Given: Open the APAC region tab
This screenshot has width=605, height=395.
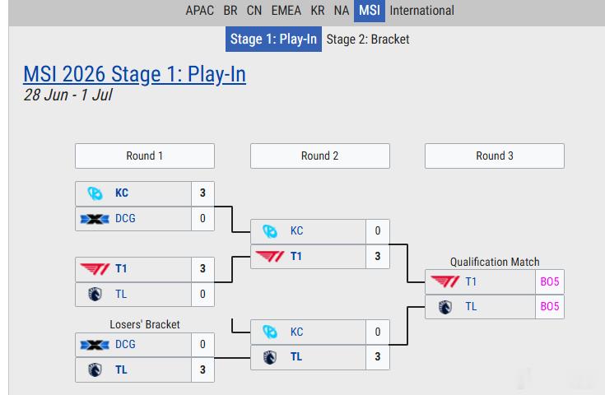Looking at the screenshot, I should pyautogui.click(x=199, y=11).
